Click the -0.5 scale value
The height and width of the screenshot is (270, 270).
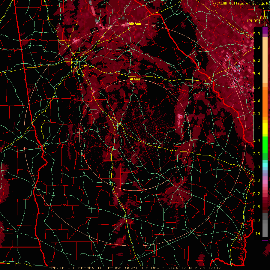click(x=255, y=207)
